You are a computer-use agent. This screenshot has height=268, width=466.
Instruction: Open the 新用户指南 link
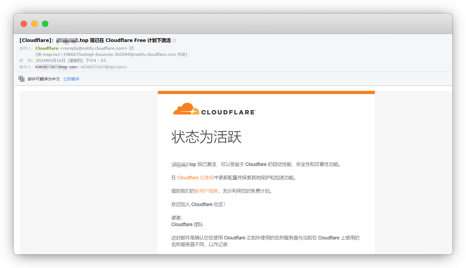pyautogui.click(x=206, y=191)
